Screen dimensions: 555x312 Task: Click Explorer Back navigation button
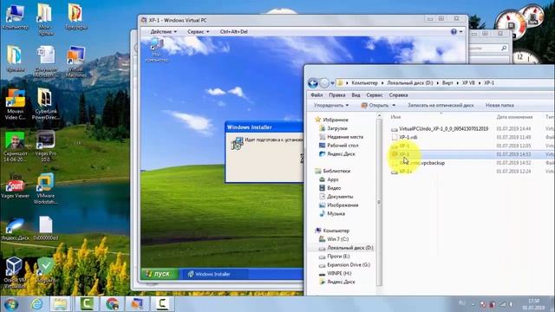point(313,83)
